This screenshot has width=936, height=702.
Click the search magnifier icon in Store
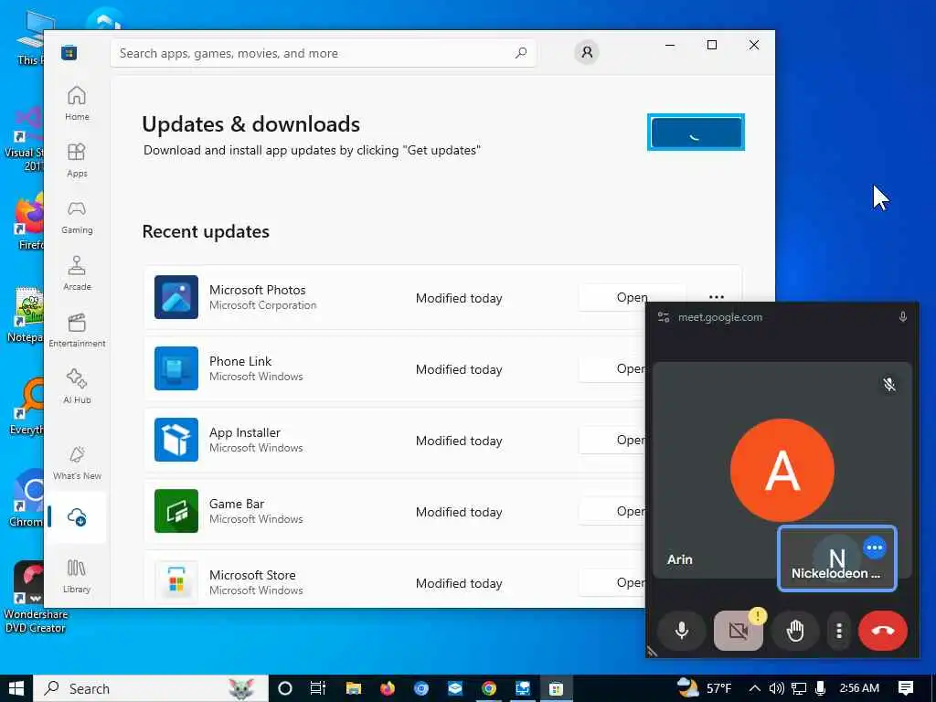click(x=520, y=53)
